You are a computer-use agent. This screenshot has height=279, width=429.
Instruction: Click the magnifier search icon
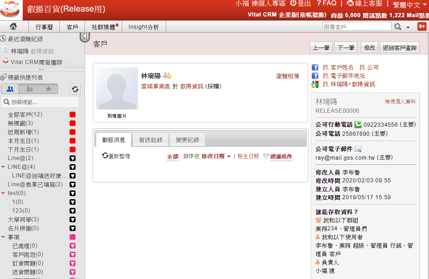398,27
